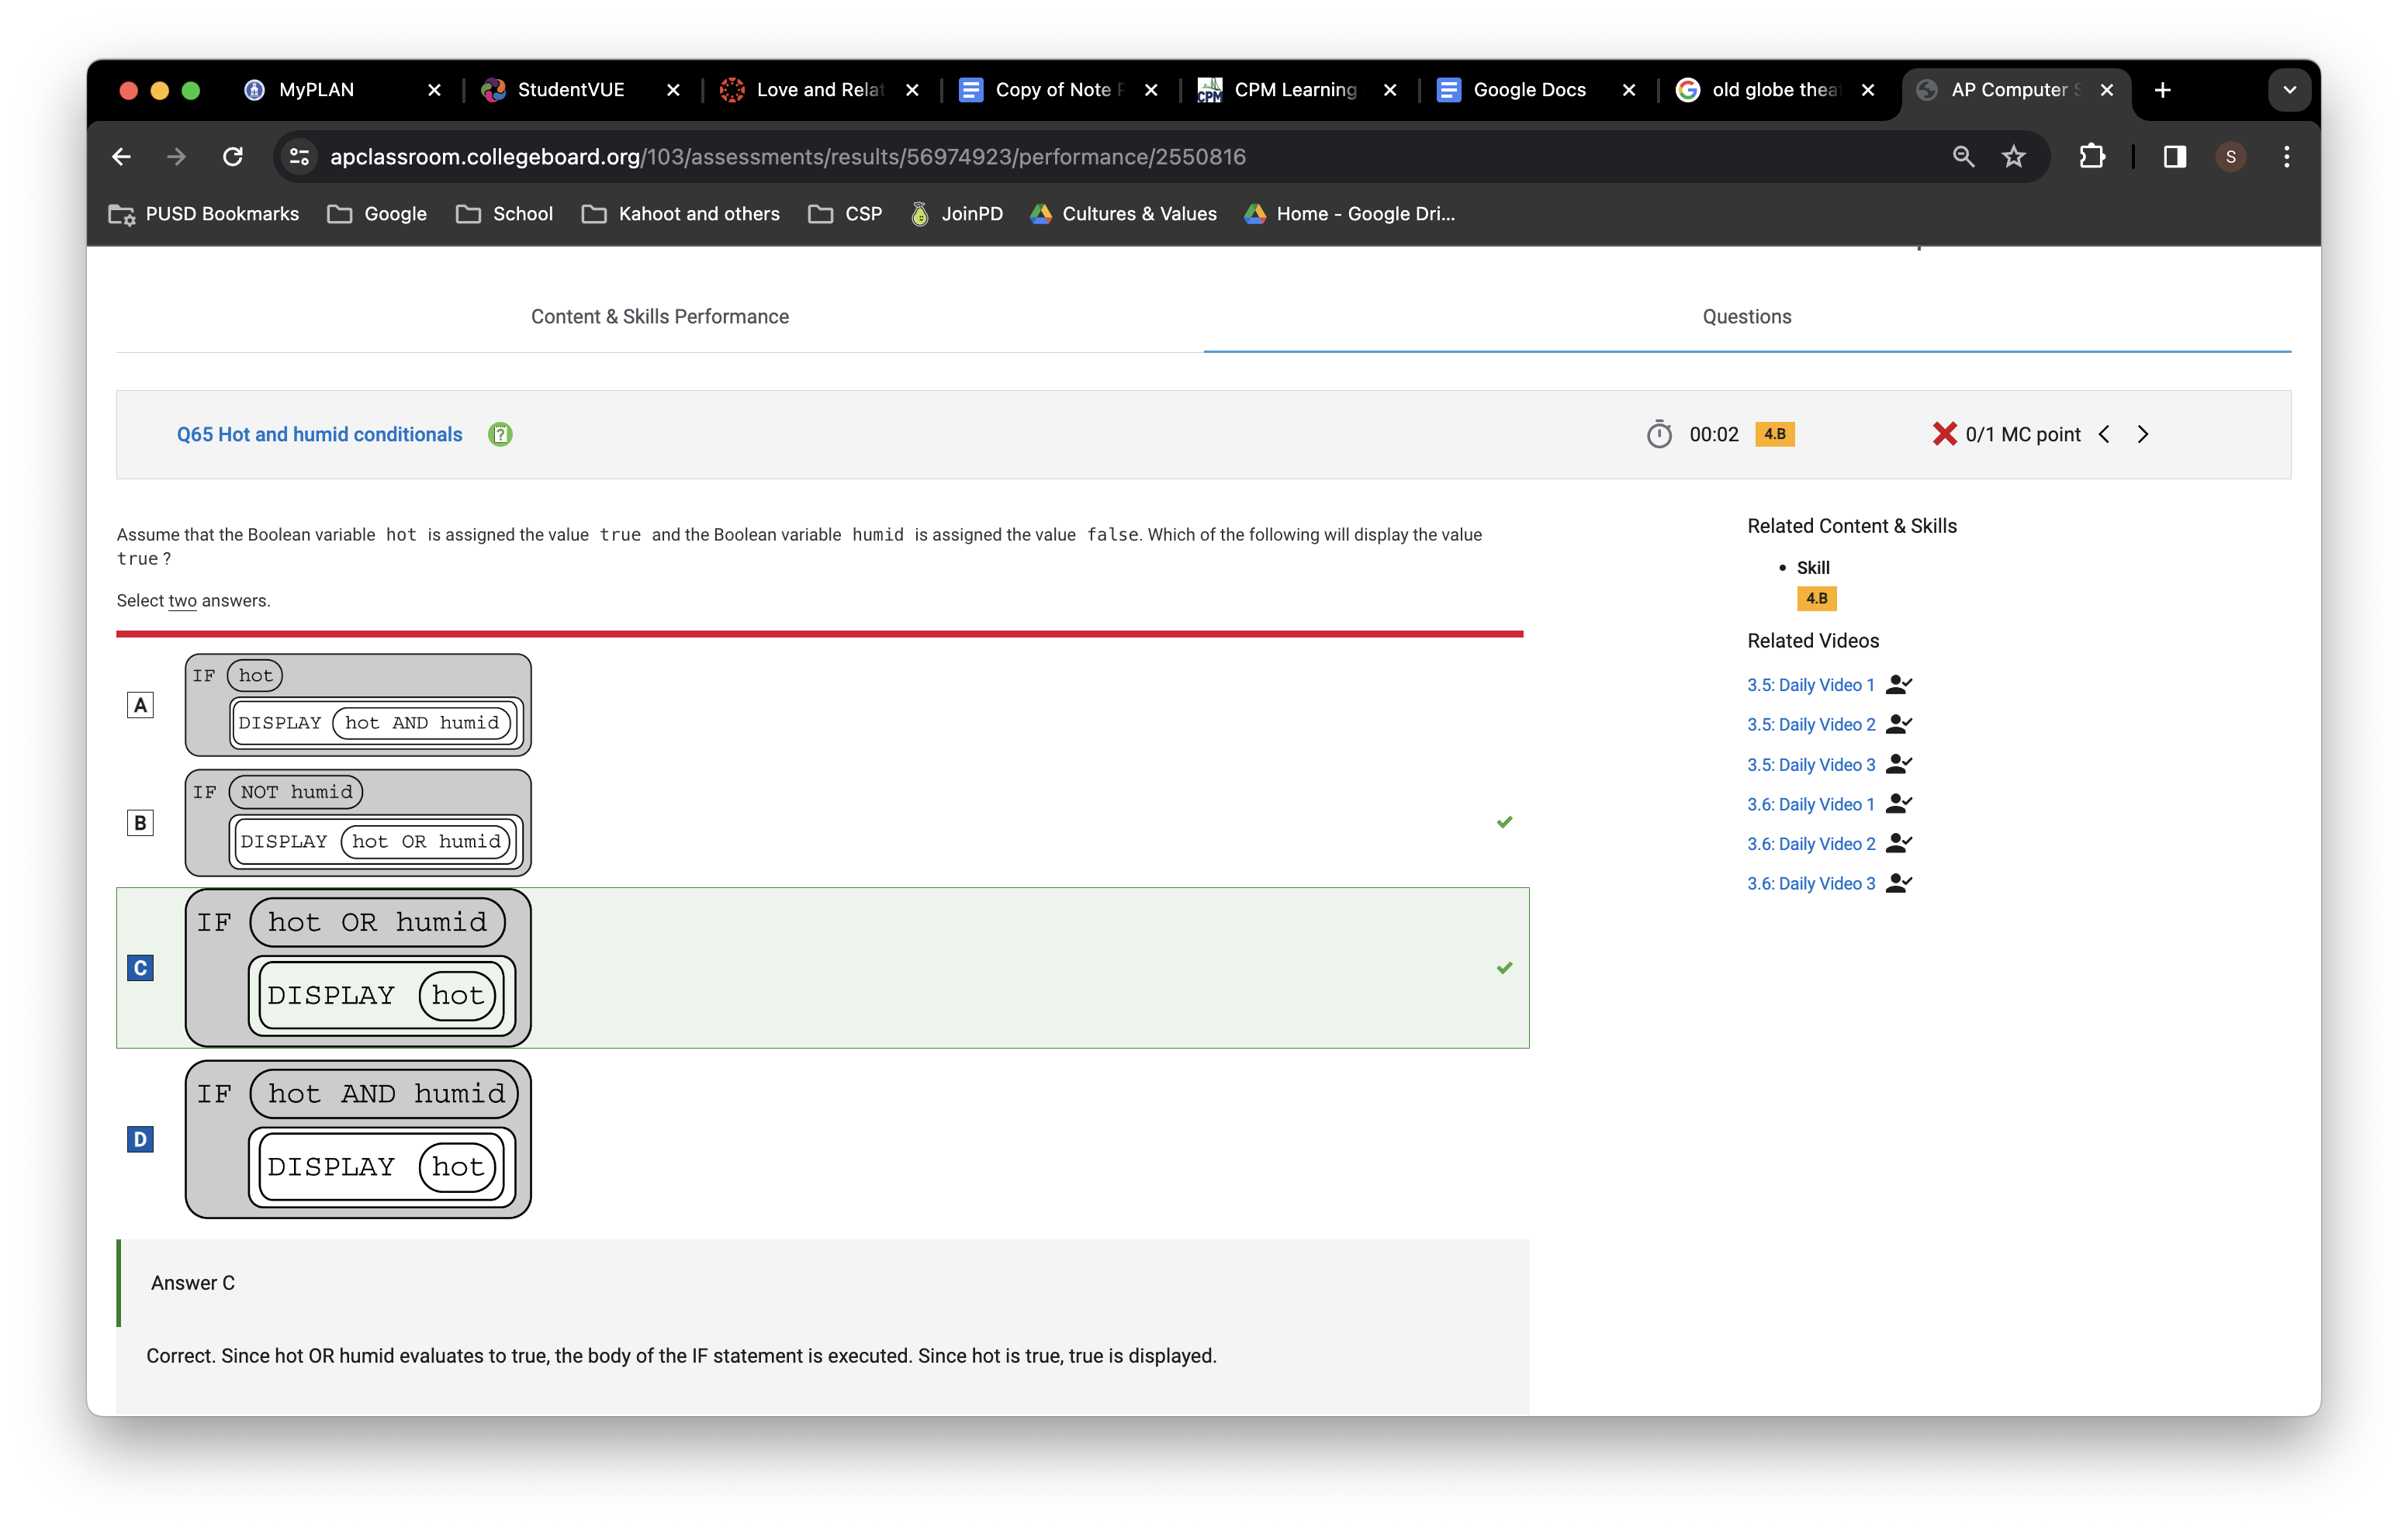This screenshot has height=1531, width=2408.
Task: Click the timer stopwatch icon
Action: pos(1659,434)
